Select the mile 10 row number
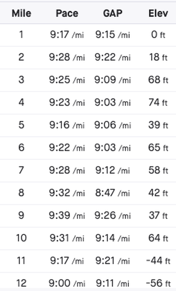Image resolution: width=176 pixels, height=291 pixels. click(21, 238)
